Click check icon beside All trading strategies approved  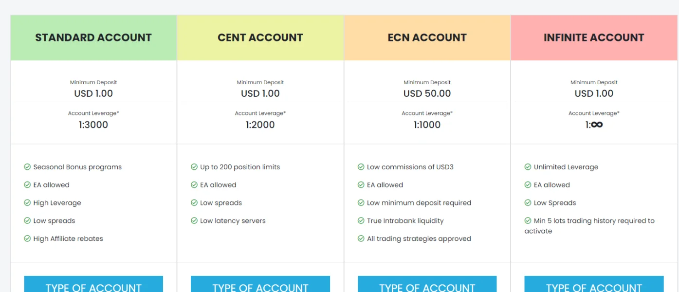361,238
